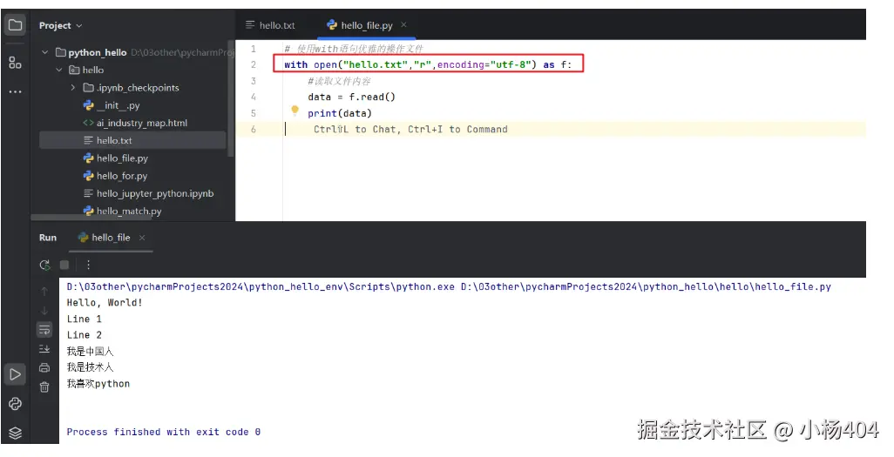This screenshot has height=457, width=894.
Task: Switch to hello.txt editor tab
Action: [271, 25]
